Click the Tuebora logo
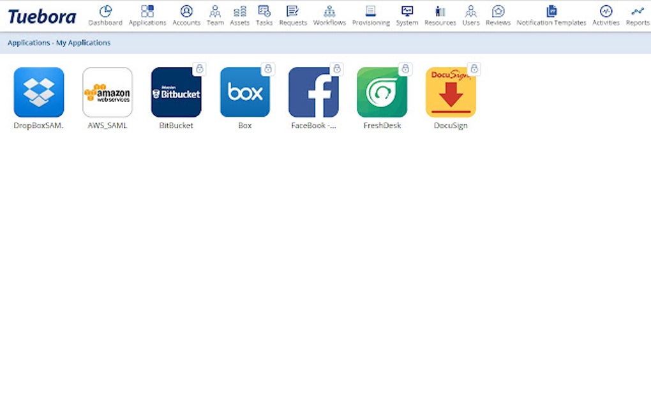 tap(42, 17)
